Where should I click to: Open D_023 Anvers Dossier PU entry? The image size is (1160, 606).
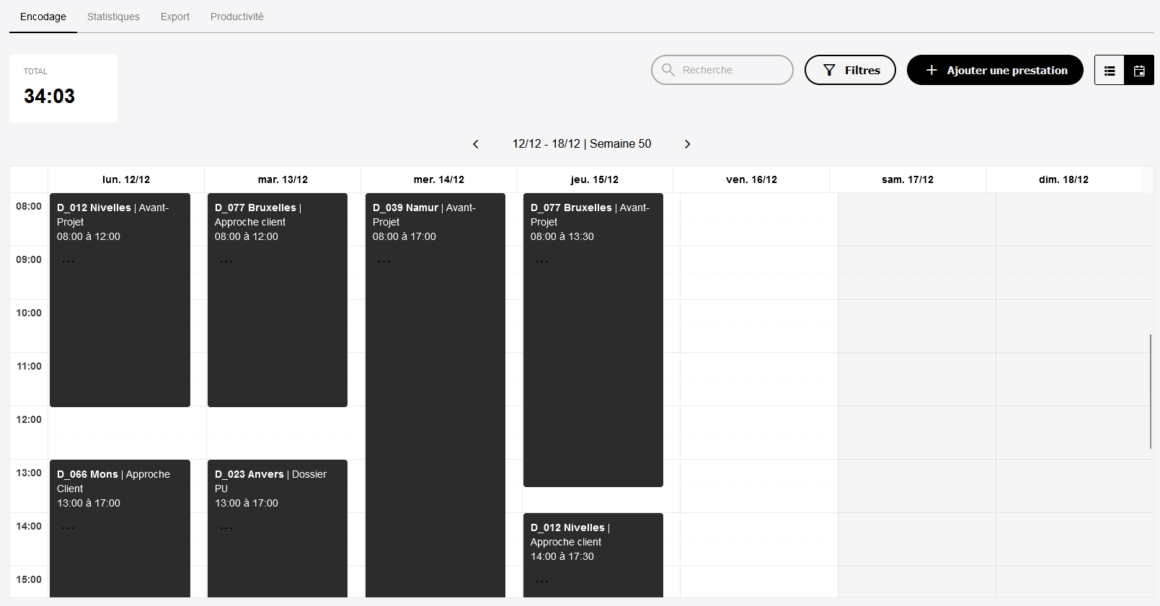point(278,529)
